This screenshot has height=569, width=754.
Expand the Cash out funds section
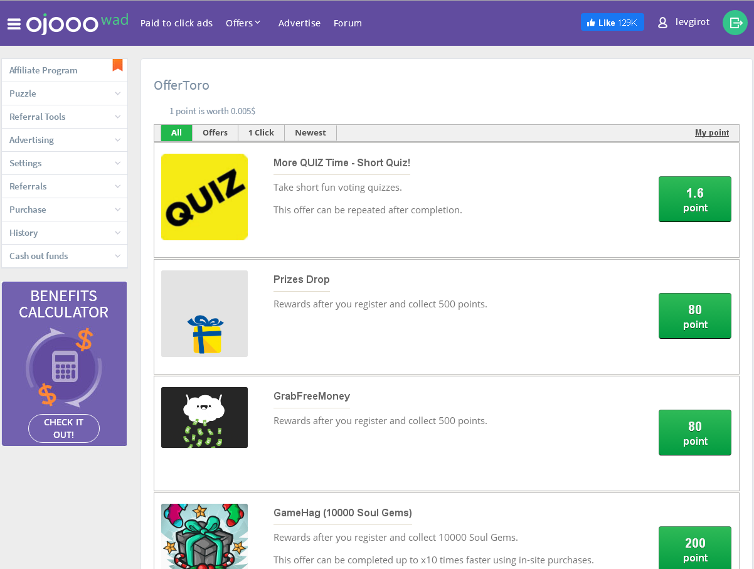pos(65,256)
